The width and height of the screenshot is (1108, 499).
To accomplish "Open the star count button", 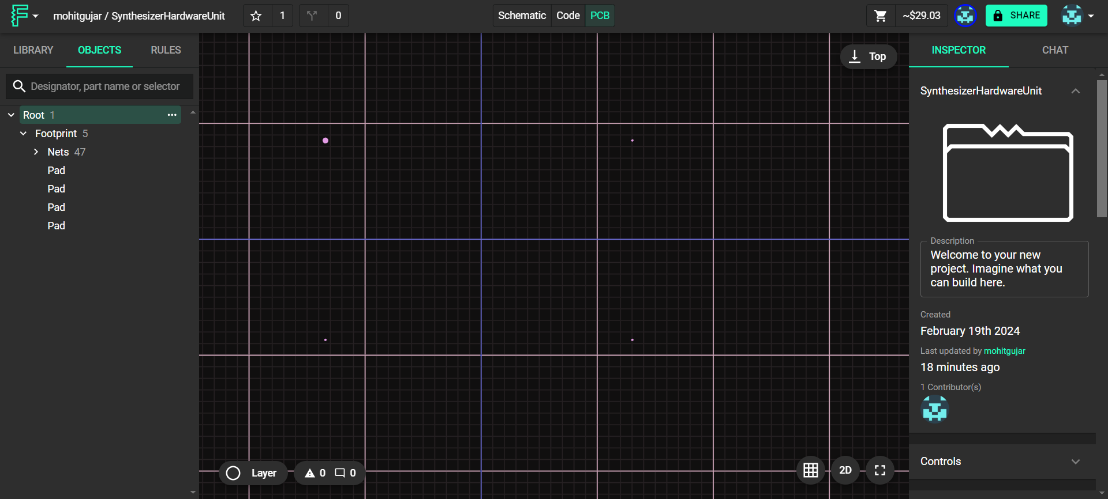I will point(282,16).
